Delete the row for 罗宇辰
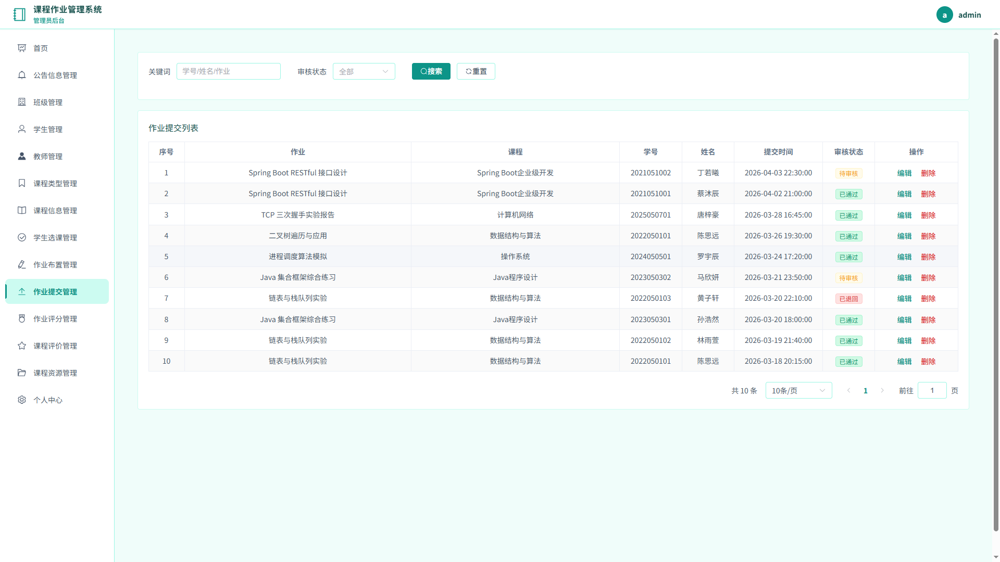1000x562 pixels. click(928, 257)
